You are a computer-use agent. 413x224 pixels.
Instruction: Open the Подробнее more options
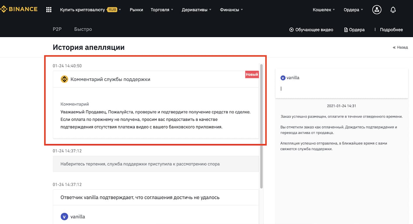pyautogui.click(x=388, y=30)
